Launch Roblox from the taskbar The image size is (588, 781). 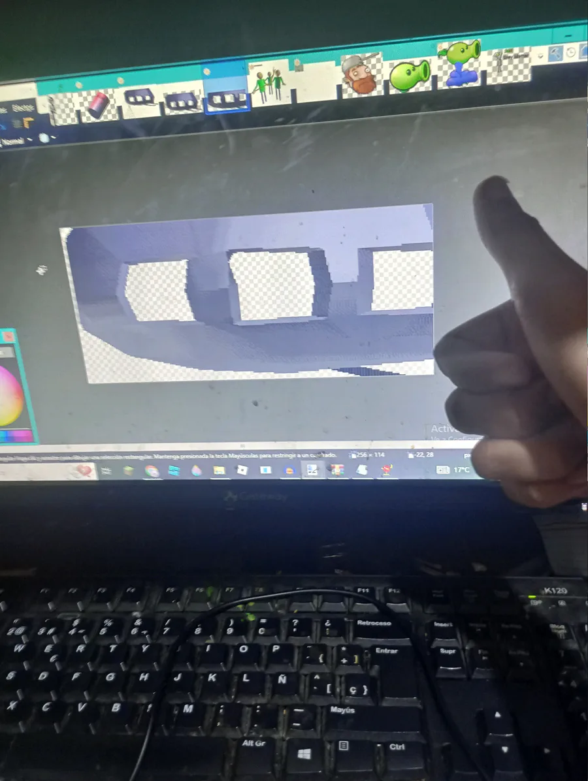point(242,470)
